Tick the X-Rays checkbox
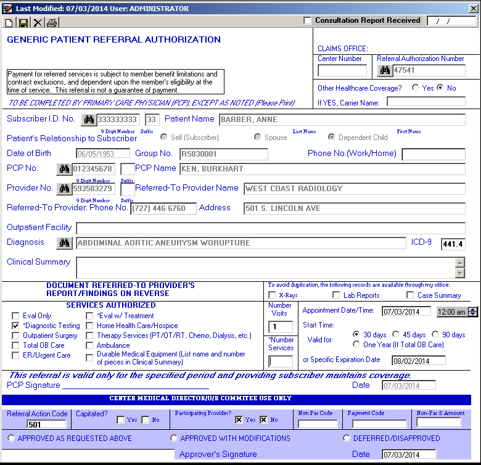The image size is (481, 465). click(x=272, y=295)
